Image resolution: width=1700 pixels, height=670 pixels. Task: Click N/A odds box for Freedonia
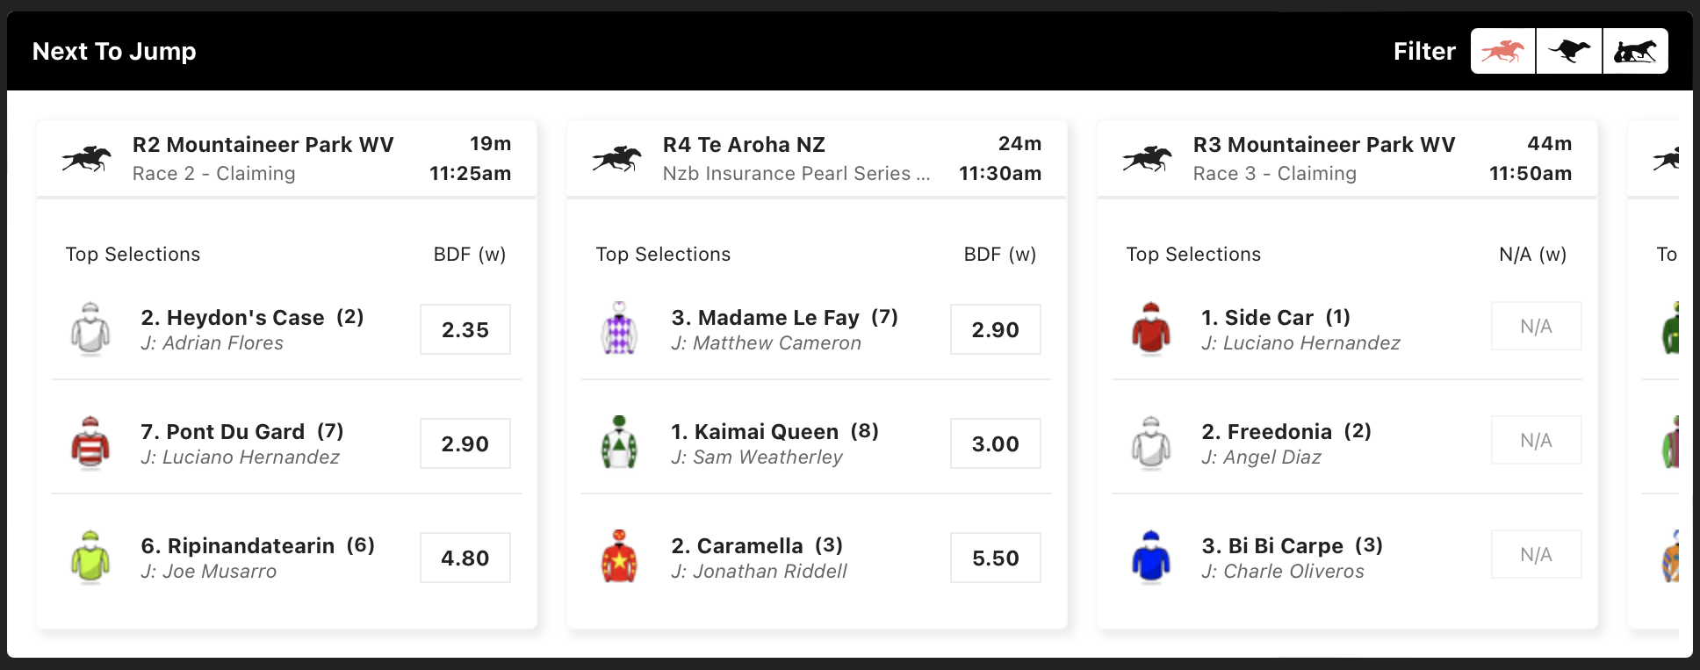coord(1537,440)
